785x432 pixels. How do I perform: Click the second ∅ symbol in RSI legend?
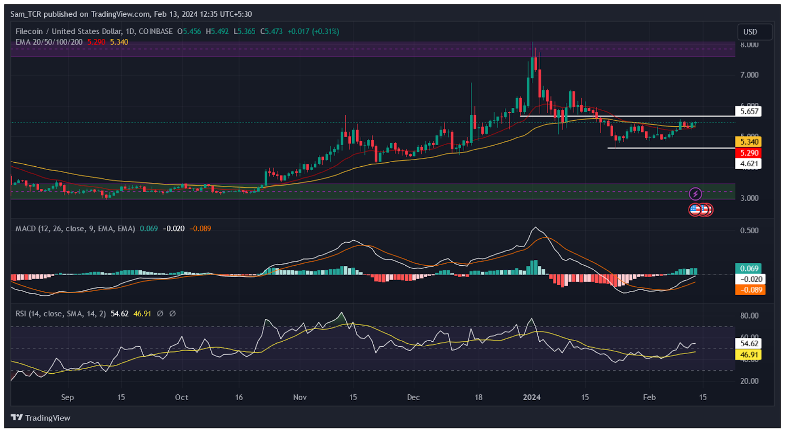(173, 314)
